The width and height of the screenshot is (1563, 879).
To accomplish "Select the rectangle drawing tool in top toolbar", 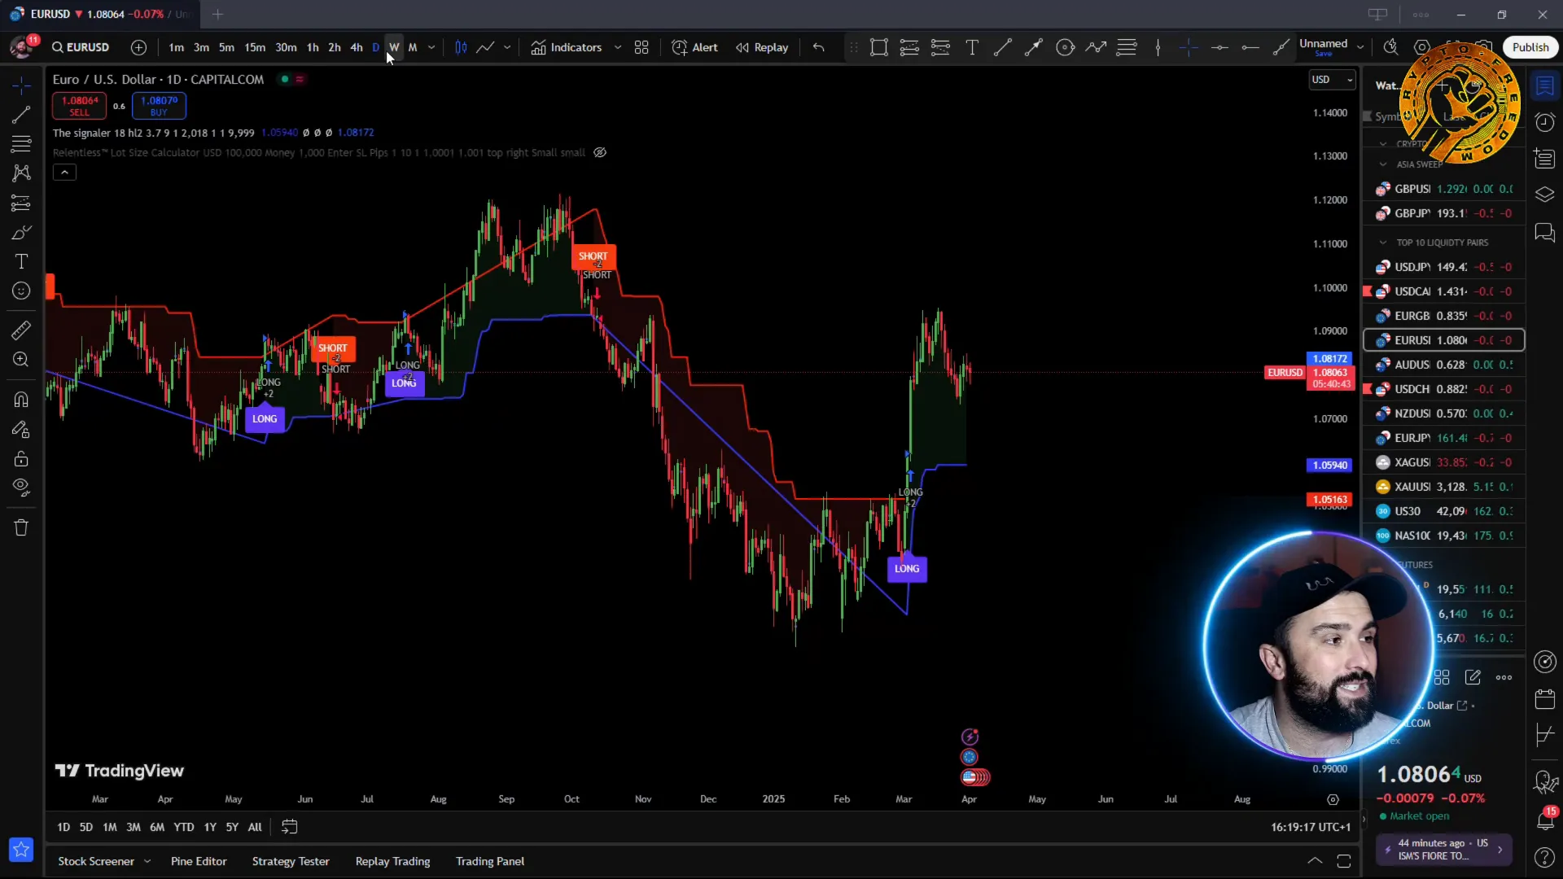I will pos(879,47).
